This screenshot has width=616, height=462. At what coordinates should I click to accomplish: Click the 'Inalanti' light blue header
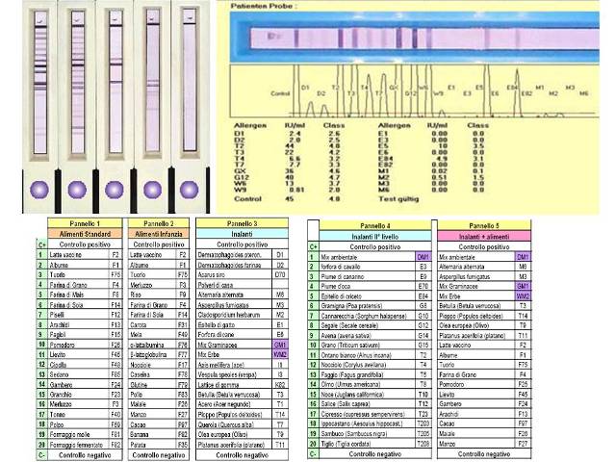click(x=242, y=234)
